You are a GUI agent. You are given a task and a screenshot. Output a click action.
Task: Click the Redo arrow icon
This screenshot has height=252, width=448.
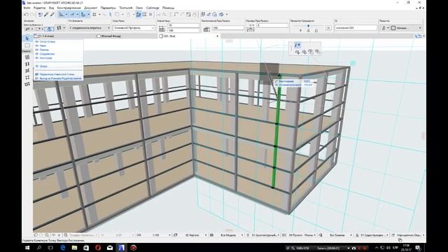pyautogui.click(x=32, y=14)
